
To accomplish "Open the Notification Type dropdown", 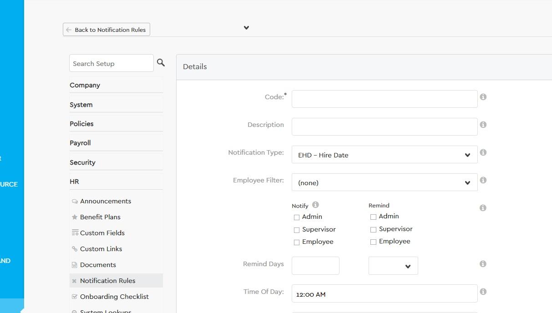I will 384,155.
